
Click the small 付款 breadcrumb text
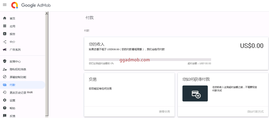[x=87, y=31]
